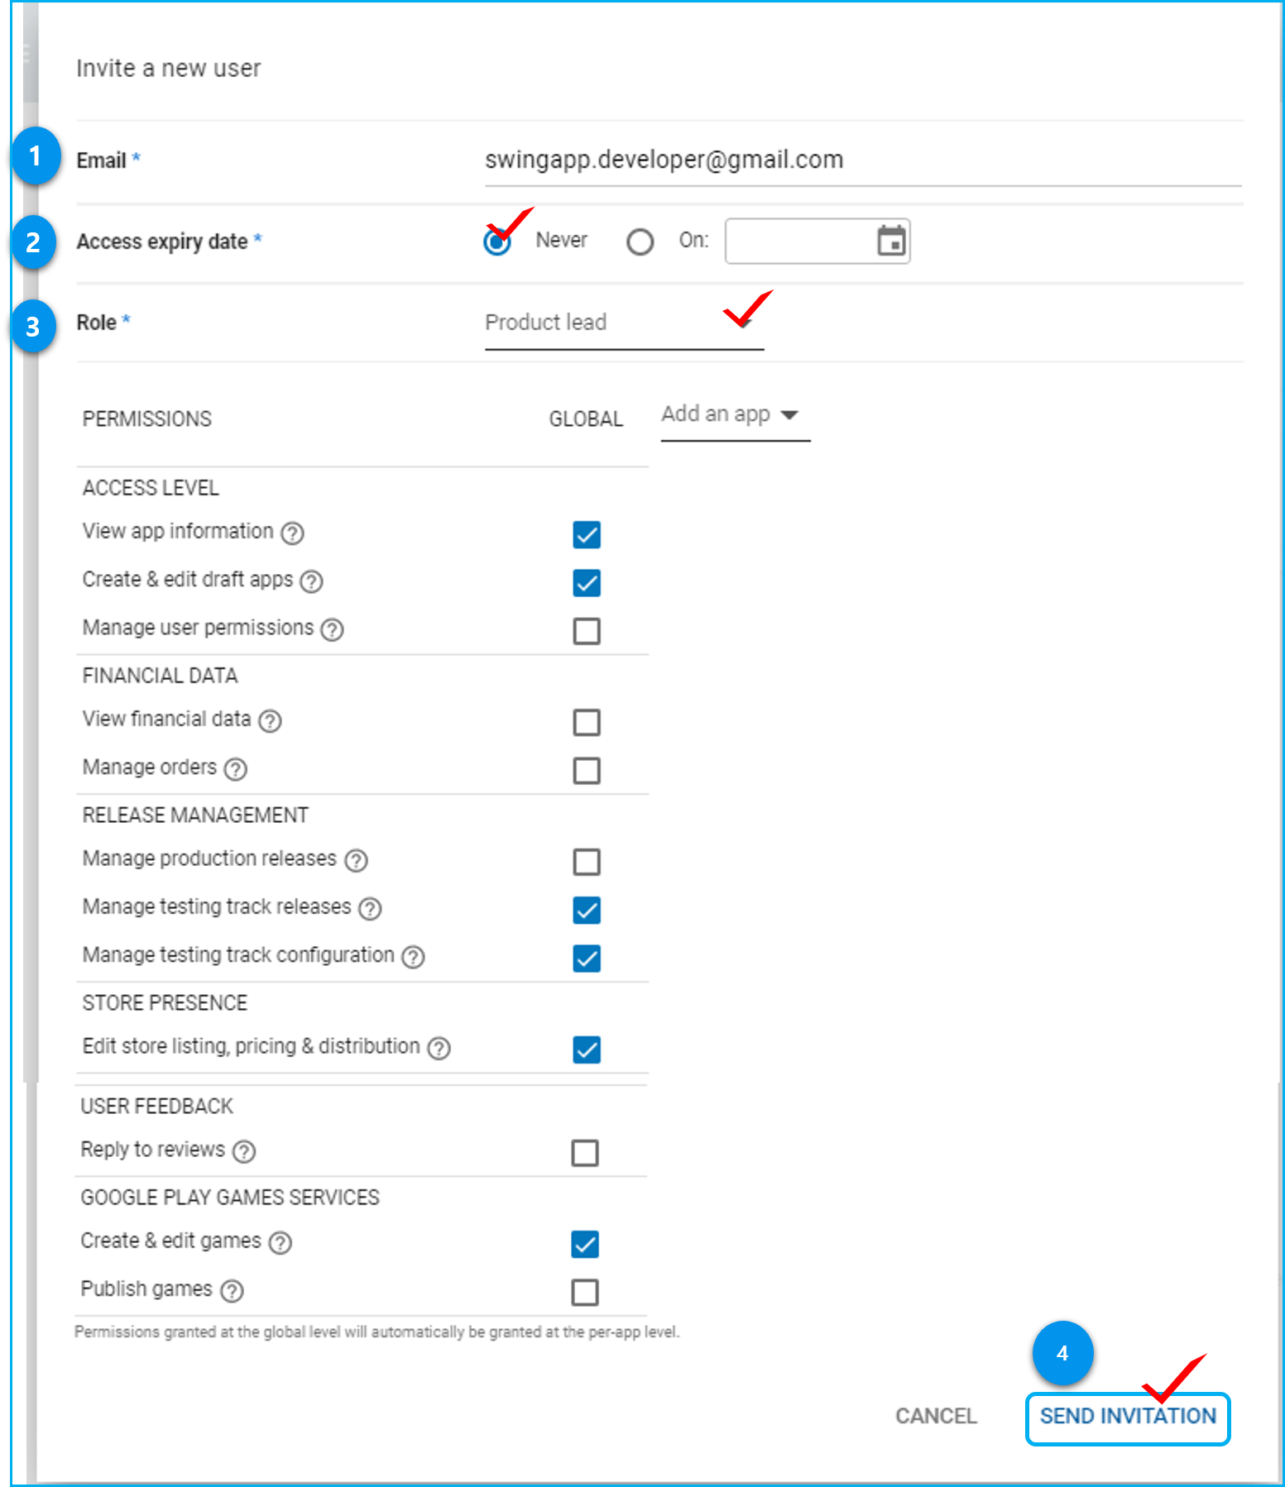
Task: Select the Never expiry radio button
Action: 497,242
